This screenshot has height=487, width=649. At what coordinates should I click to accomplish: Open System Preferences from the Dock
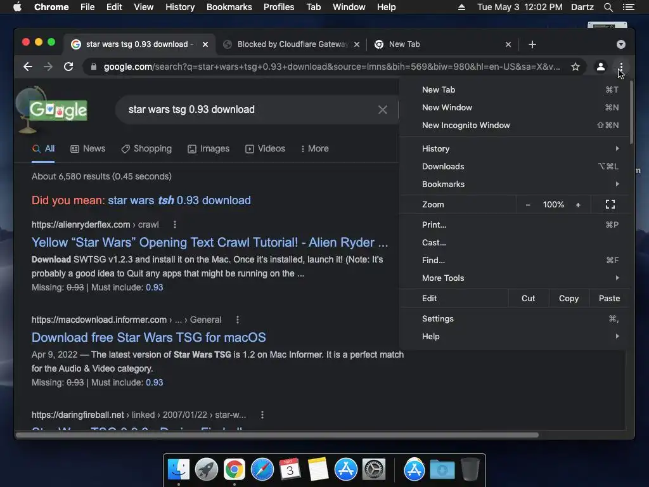tap(374, 470)
